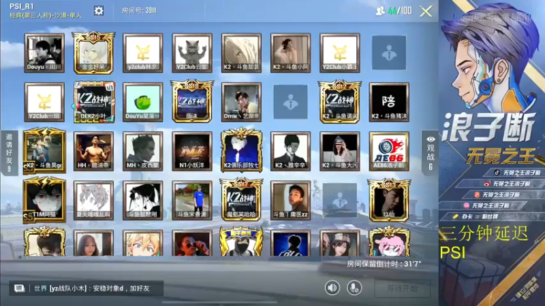Select player K2·斗鱼昊gg
Image resolution: width=545 pixels, height=306 pixels.
tap(44, 150)
